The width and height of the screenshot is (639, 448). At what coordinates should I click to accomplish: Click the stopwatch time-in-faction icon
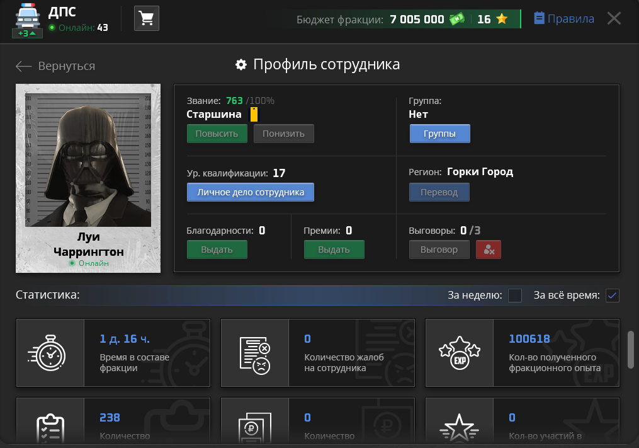coord(50,353)
